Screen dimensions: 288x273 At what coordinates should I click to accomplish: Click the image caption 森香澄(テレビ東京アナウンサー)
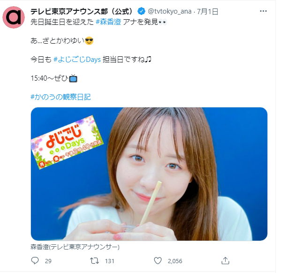75,247
